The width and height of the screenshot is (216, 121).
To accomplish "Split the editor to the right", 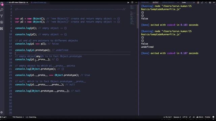I will [132, 2].
